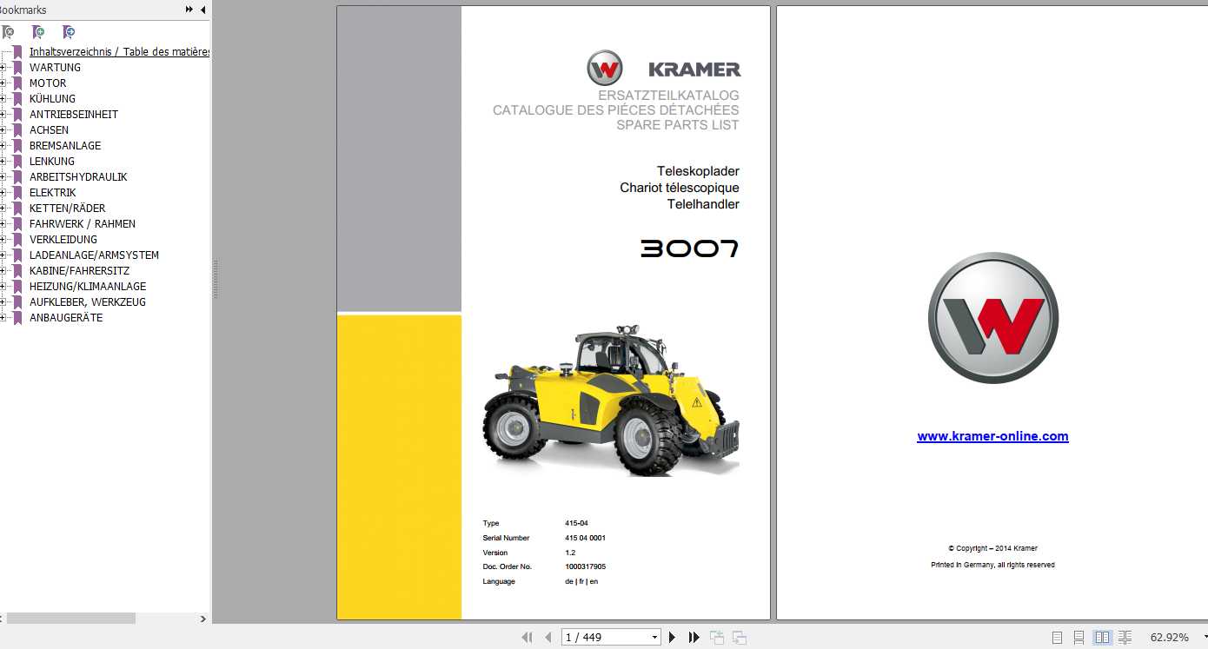Click the Copyright 2014 Kramer text
Viewport: 1208px width, 649px height.
point(992,548)
